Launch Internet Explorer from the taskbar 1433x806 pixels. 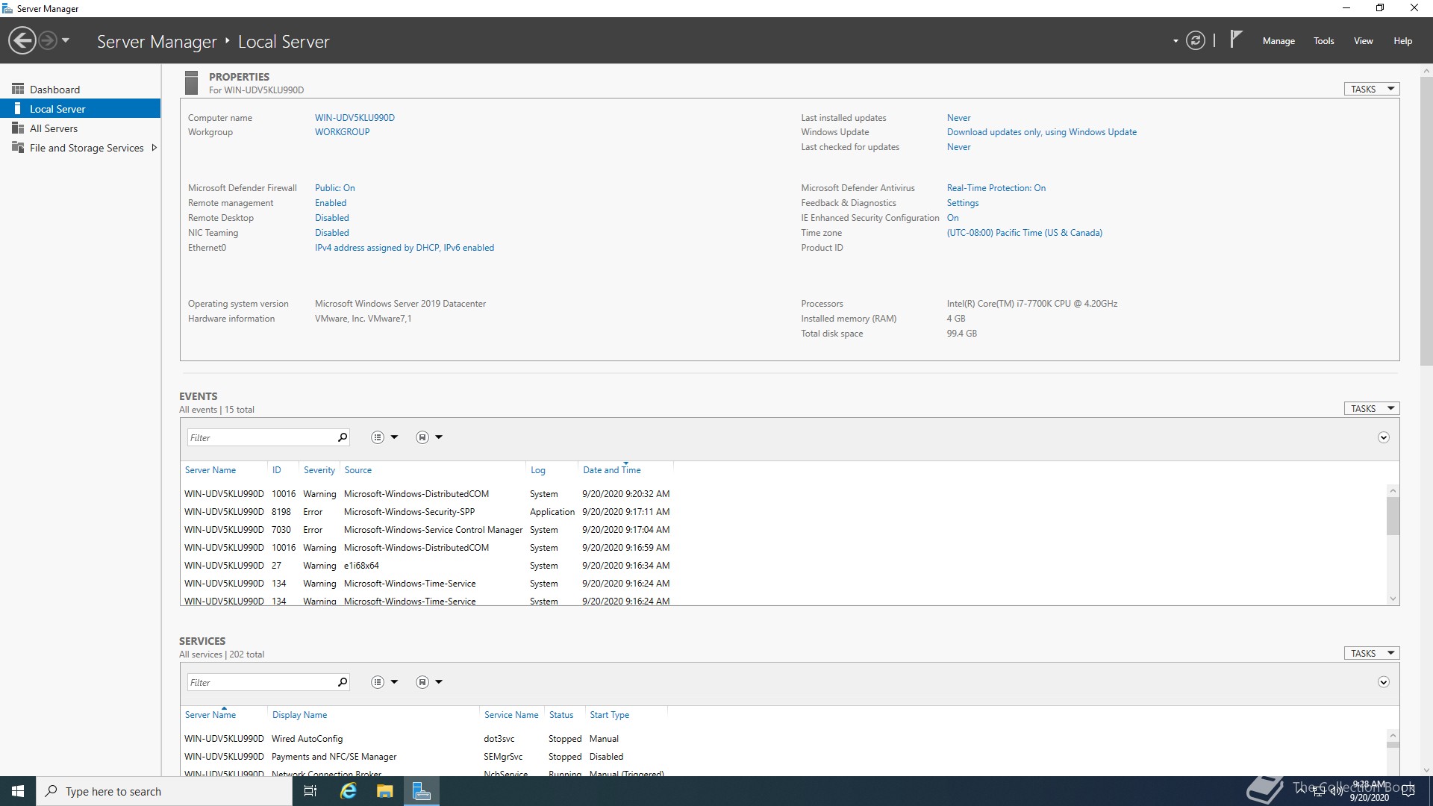[349, 791]
